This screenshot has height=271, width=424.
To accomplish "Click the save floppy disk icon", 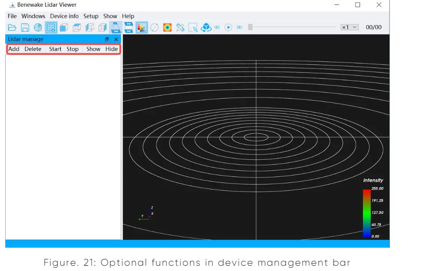I will coord(25,27).
